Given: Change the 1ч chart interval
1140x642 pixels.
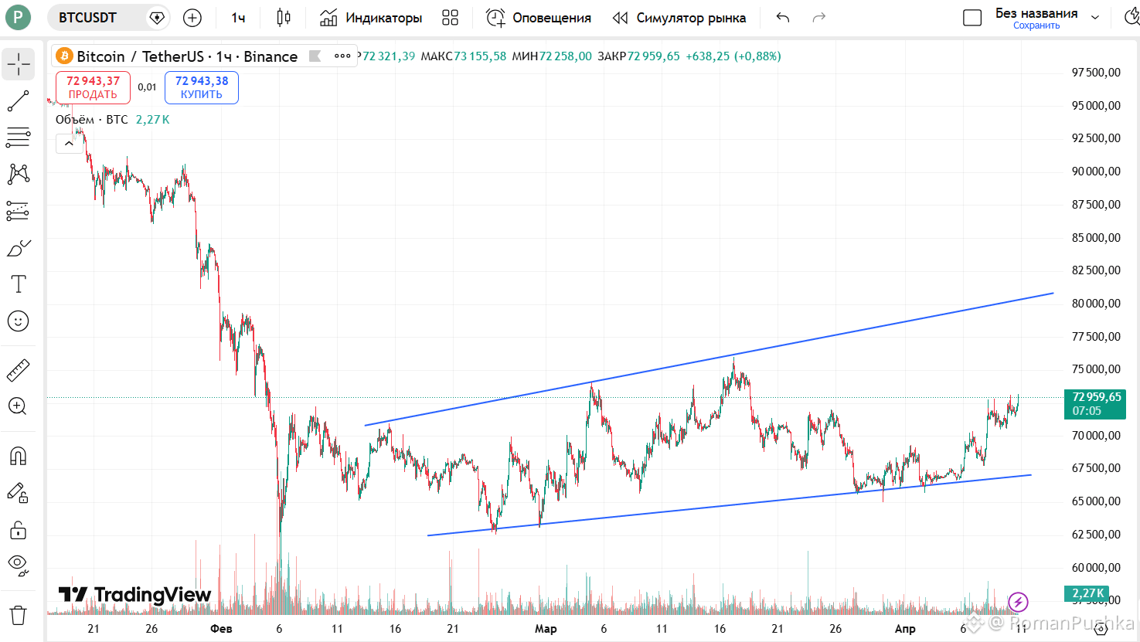Looking at the screenshot, I should (x=238, y=17).
